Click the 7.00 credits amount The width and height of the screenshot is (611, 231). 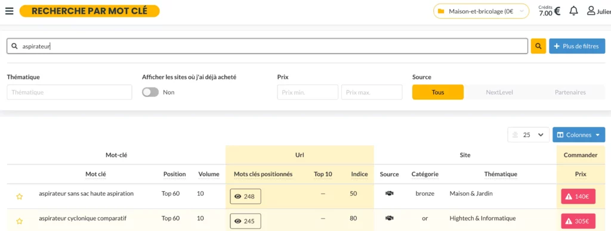tap(545, 13)
